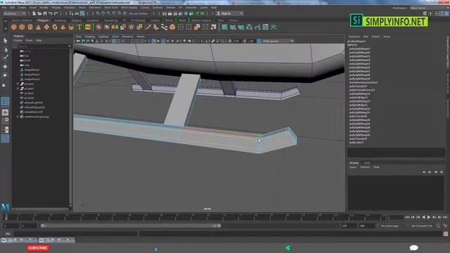Open the Mesh Tools menu
This screenshot has width=450, height=253.
coord(111,8)
